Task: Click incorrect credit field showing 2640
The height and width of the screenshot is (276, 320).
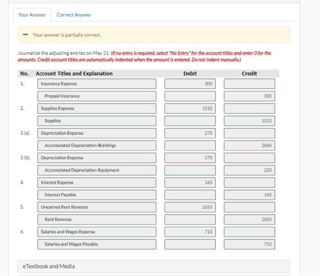Action: pos(250,146)
